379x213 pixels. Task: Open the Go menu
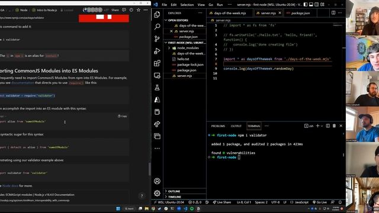[211, 5]
